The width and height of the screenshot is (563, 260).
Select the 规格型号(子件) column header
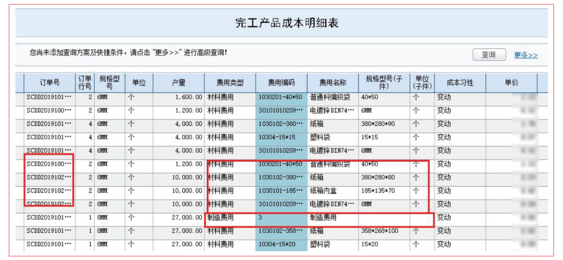[384, 83]
